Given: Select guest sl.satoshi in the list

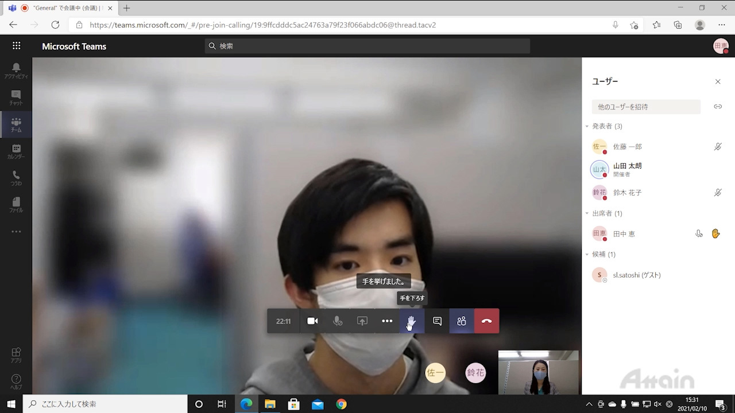Looking at the screenshot, I should (636, 275).
